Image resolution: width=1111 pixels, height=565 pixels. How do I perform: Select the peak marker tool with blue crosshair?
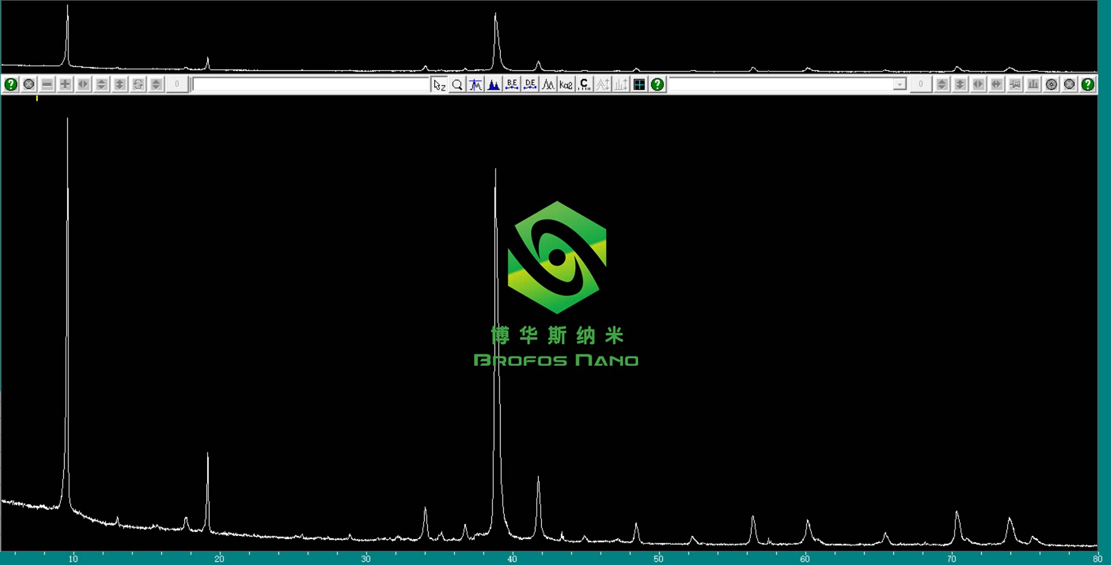click(x=475, y=84)
